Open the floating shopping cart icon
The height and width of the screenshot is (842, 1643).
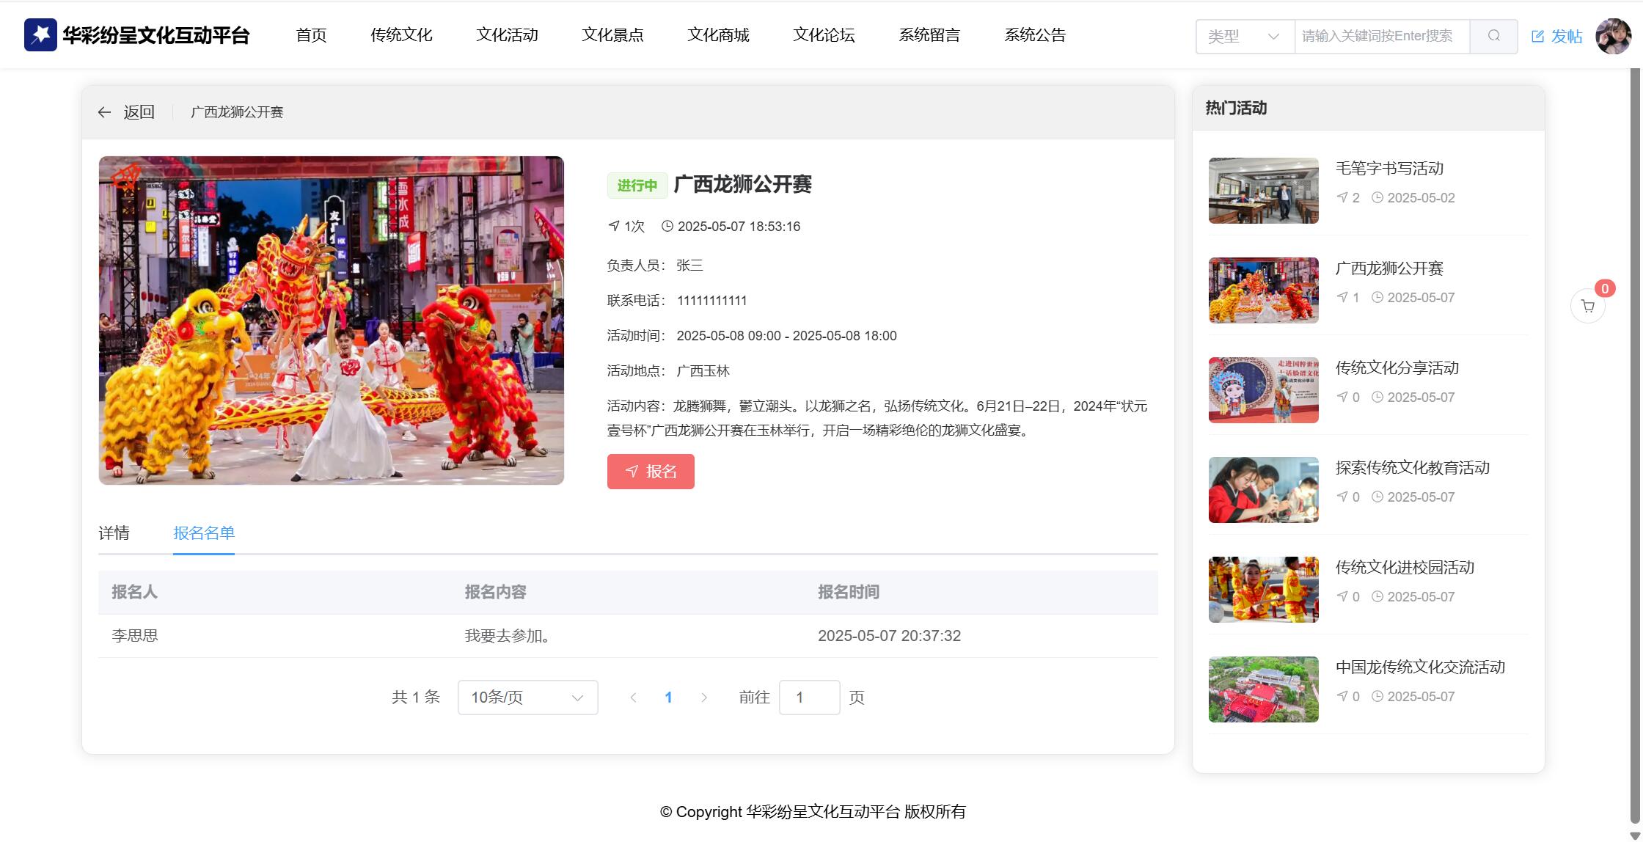pyautogui.click(x=1587, y=307)
